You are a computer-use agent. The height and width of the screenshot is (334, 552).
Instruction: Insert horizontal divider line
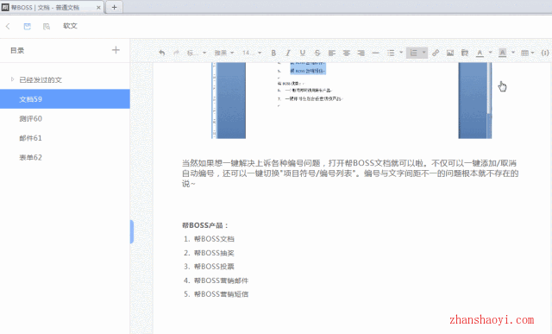(376, 53)
